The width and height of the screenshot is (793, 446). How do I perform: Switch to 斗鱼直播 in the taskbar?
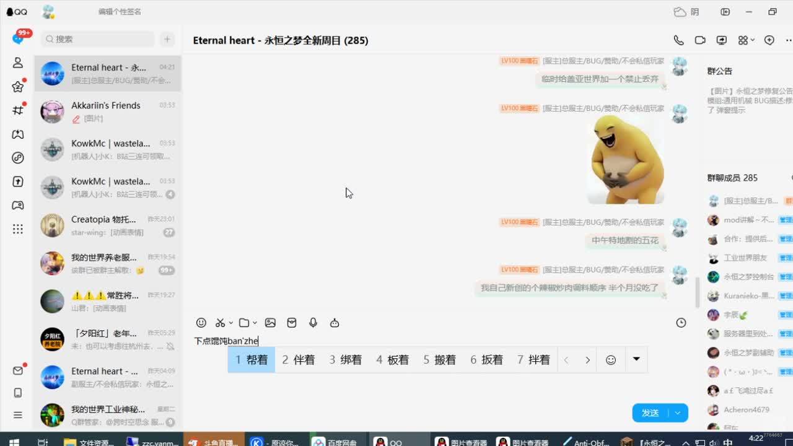[214, 442]
